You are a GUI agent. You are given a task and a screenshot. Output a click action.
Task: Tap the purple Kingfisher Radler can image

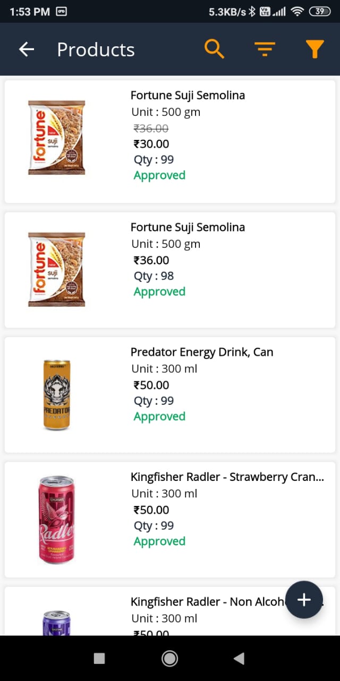57,622
